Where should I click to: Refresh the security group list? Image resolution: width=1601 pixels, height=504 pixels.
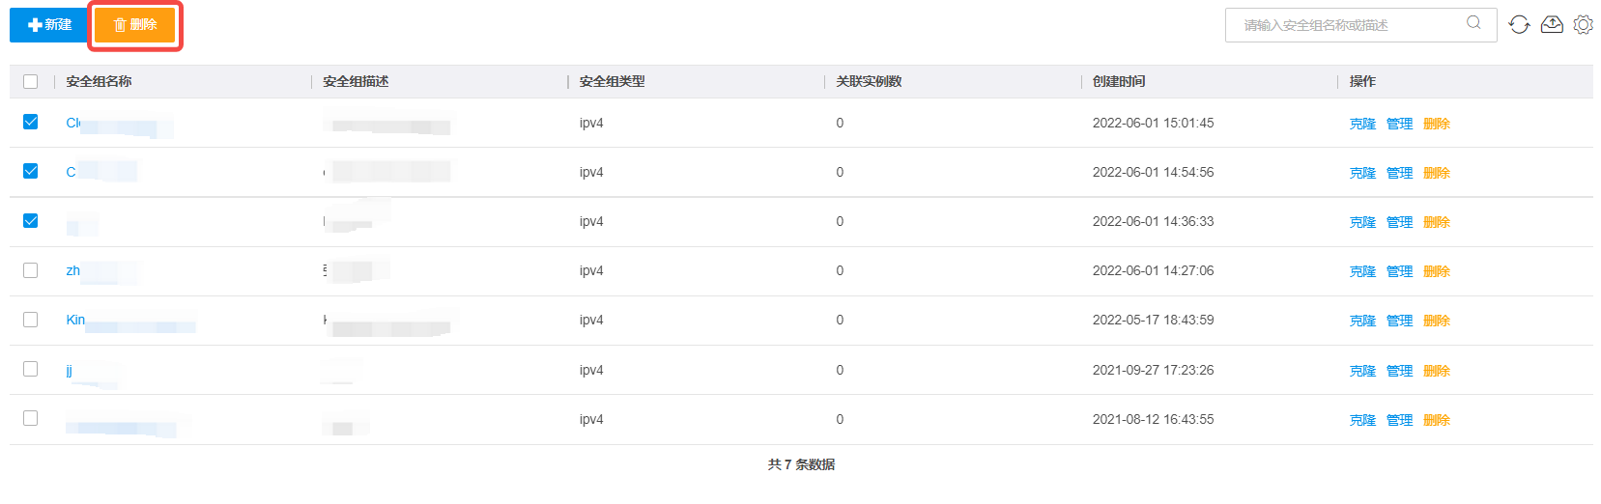1519,25
